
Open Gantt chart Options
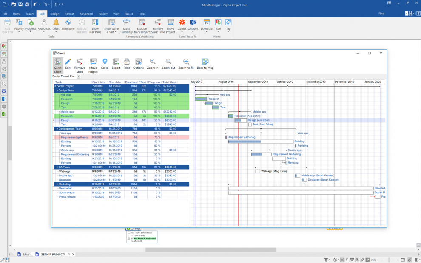[138, 62]
